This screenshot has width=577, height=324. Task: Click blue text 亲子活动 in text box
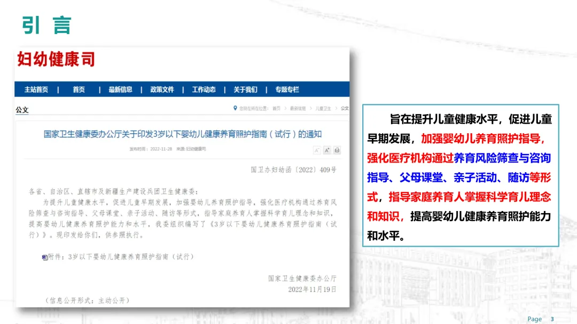point(475,177)
